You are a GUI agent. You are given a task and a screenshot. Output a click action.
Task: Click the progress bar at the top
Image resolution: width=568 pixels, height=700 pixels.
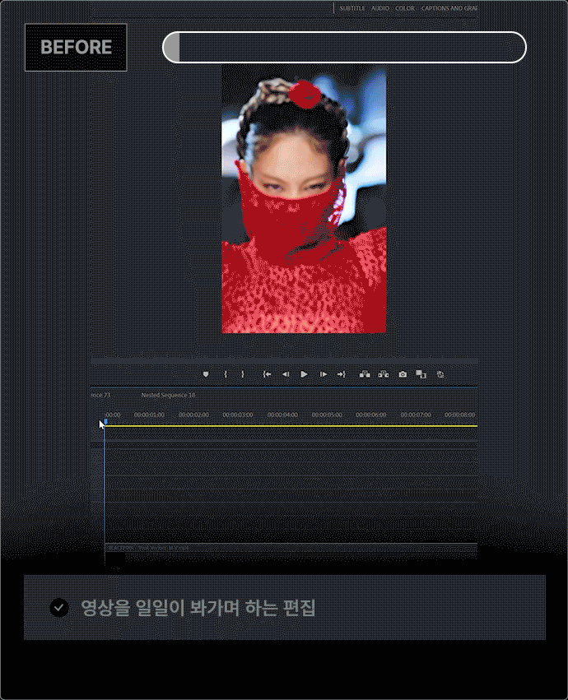click(x=344, y=48)
